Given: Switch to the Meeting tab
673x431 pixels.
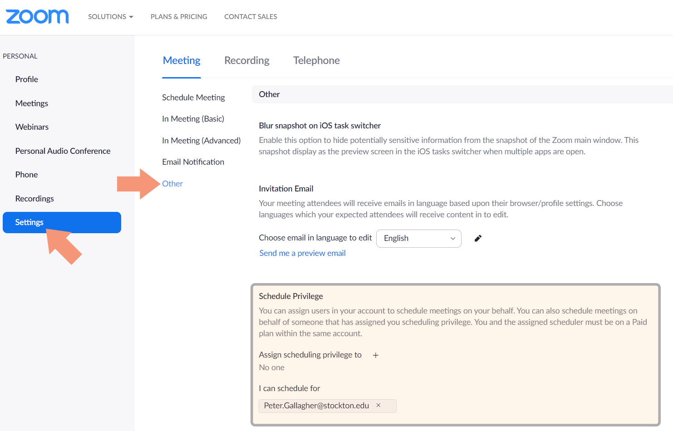Looking at the screenshot, I should tap(182, 60).
